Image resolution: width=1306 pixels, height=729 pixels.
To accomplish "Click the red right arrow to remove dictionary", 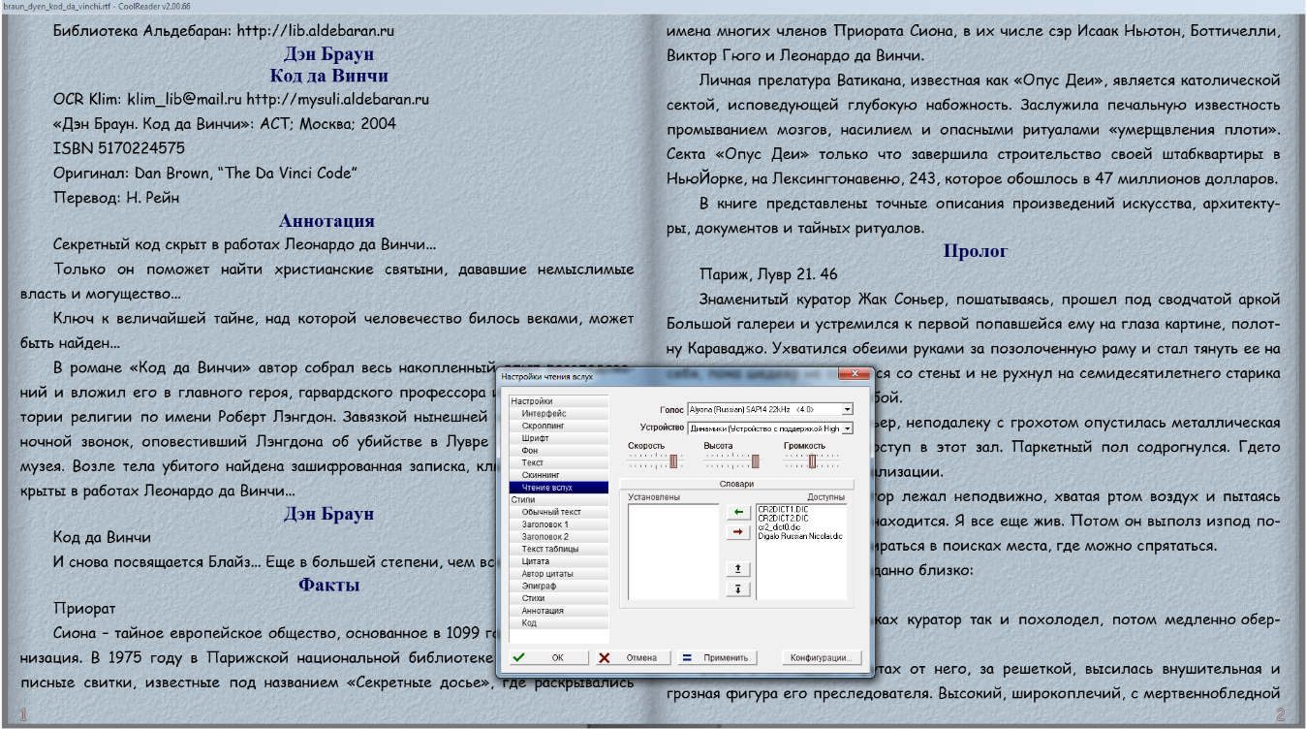I will coord(738,532).
